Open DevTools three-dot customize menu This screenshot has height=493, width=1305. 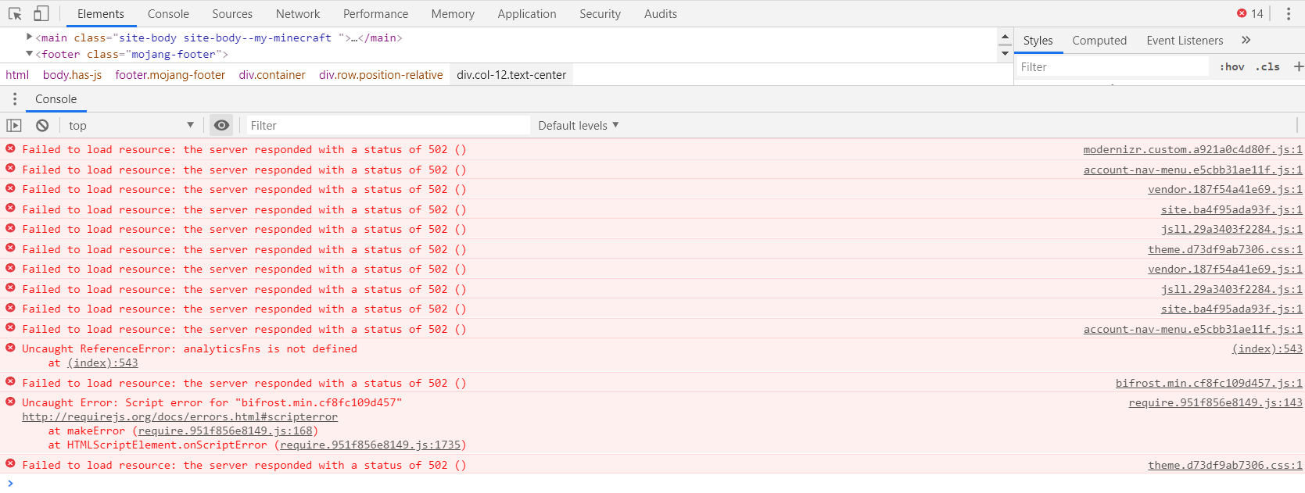pos(1289,13)
